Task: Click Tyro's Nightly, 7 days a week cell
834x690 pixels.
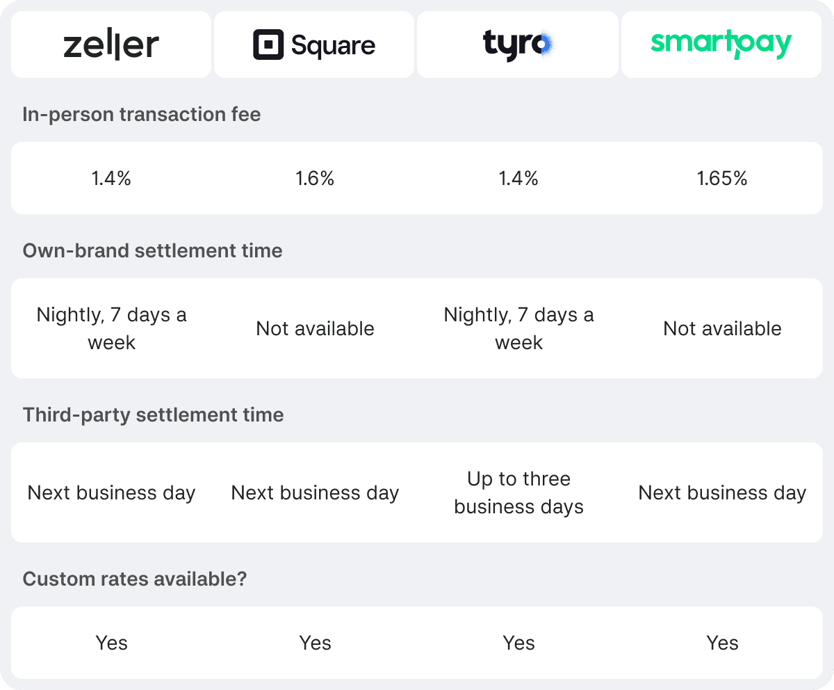Action: [518, 328]
